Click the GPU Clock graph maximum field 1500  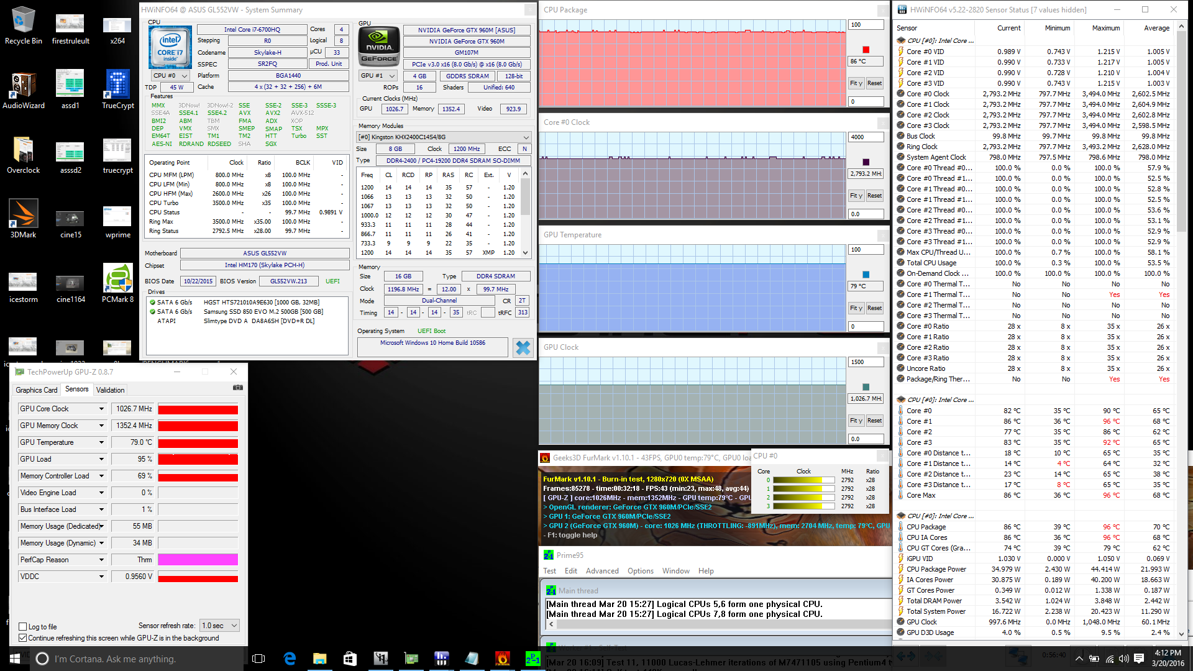click(x=866, y=362)
